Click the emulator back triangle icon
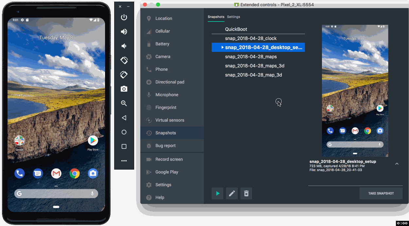 point(124,118)
